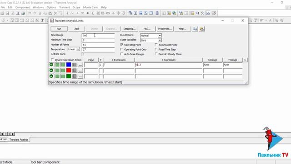Open the Temperature Linear dropdown
Viewport: 291px width, 164px height.
pos(78,49)
